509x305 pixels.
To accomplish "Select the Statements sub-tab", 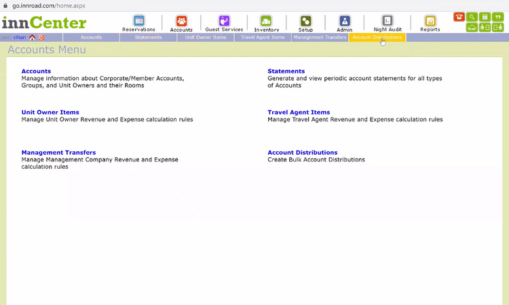I will 149,37.
